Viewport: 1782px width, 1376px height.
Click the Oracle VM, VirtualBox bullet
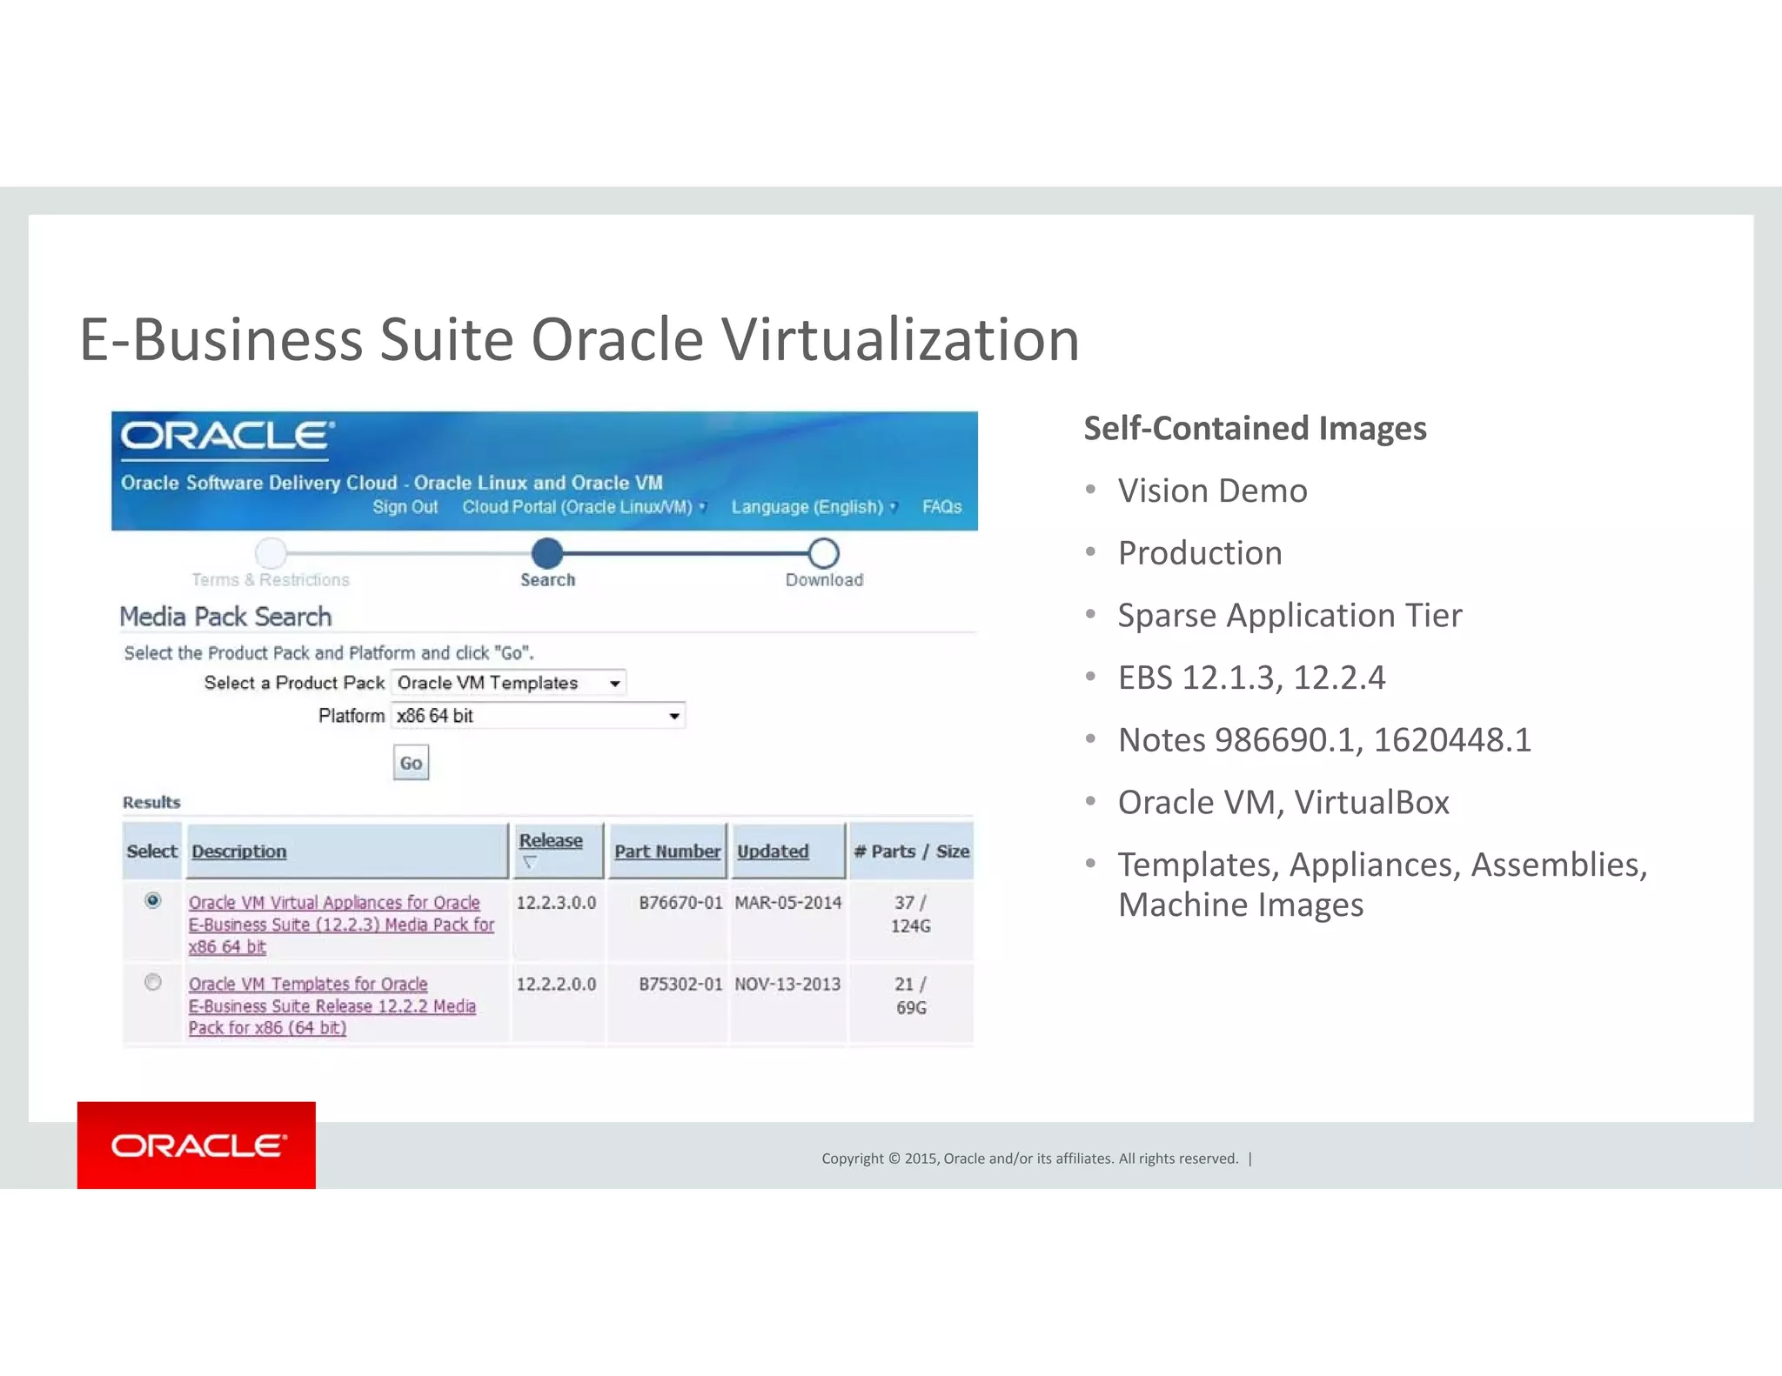[x=1283, y=803]
